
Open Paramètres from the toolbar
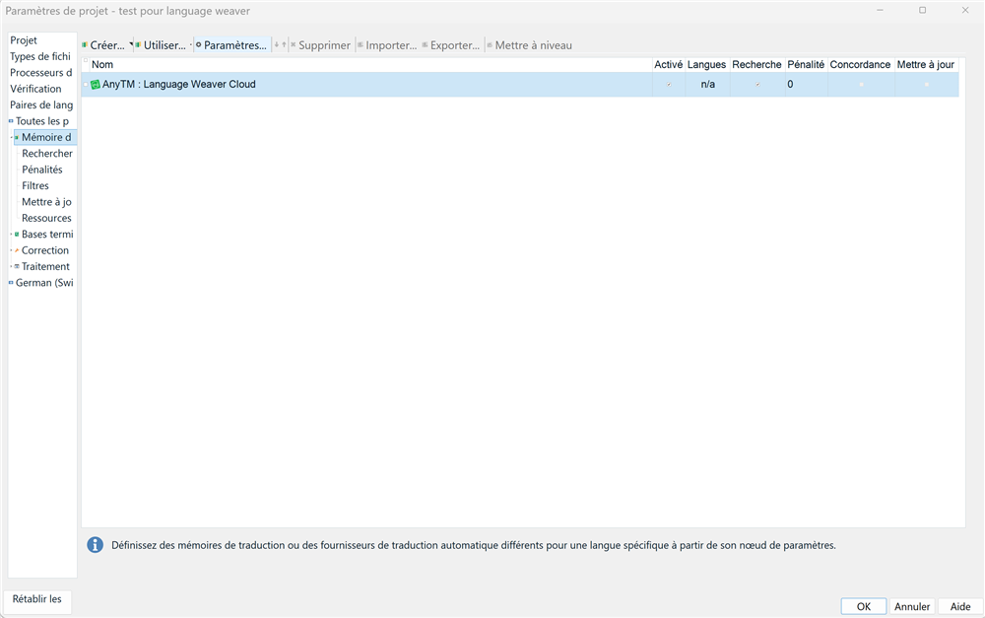pyautogui.click(x=231, y=44)
